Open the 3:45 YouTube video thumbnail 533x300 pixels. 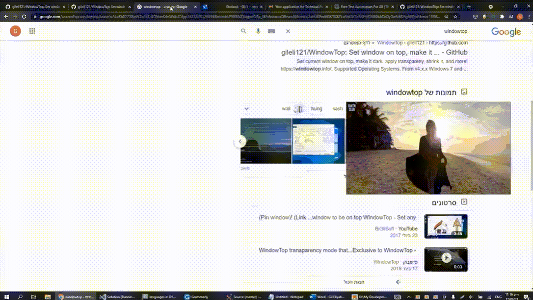click(x=446, y=226)
